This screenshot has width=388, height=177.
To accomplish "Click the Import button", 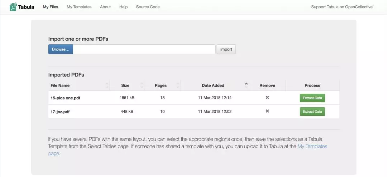I will click(226, 49).
